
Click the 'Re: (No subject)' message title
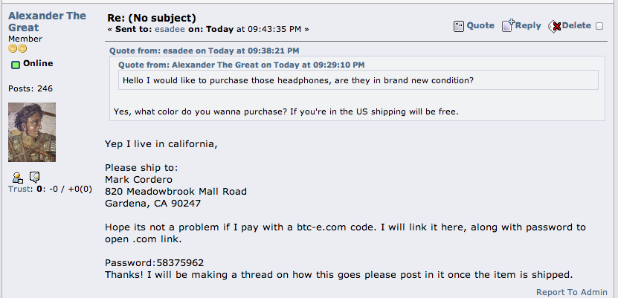click(x=152, y=18)
